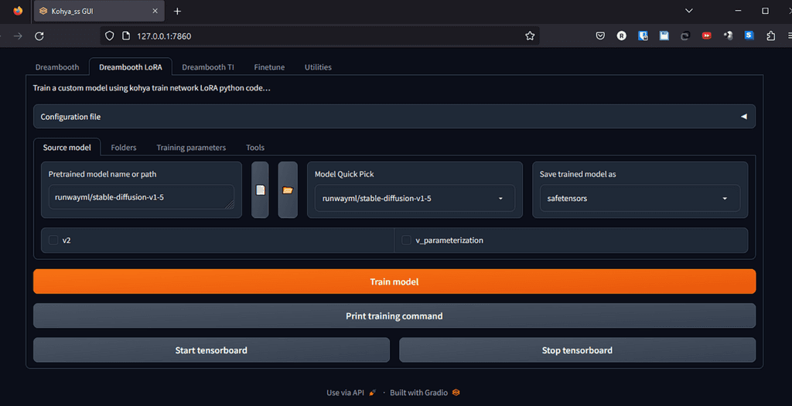Open the extensions puzzle icon

tap(770, 36)
